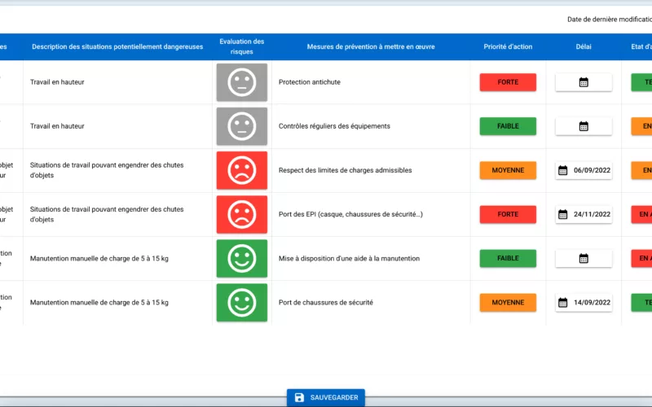Click FORTE priority button in Port des EPI row

tap(508, 214)
